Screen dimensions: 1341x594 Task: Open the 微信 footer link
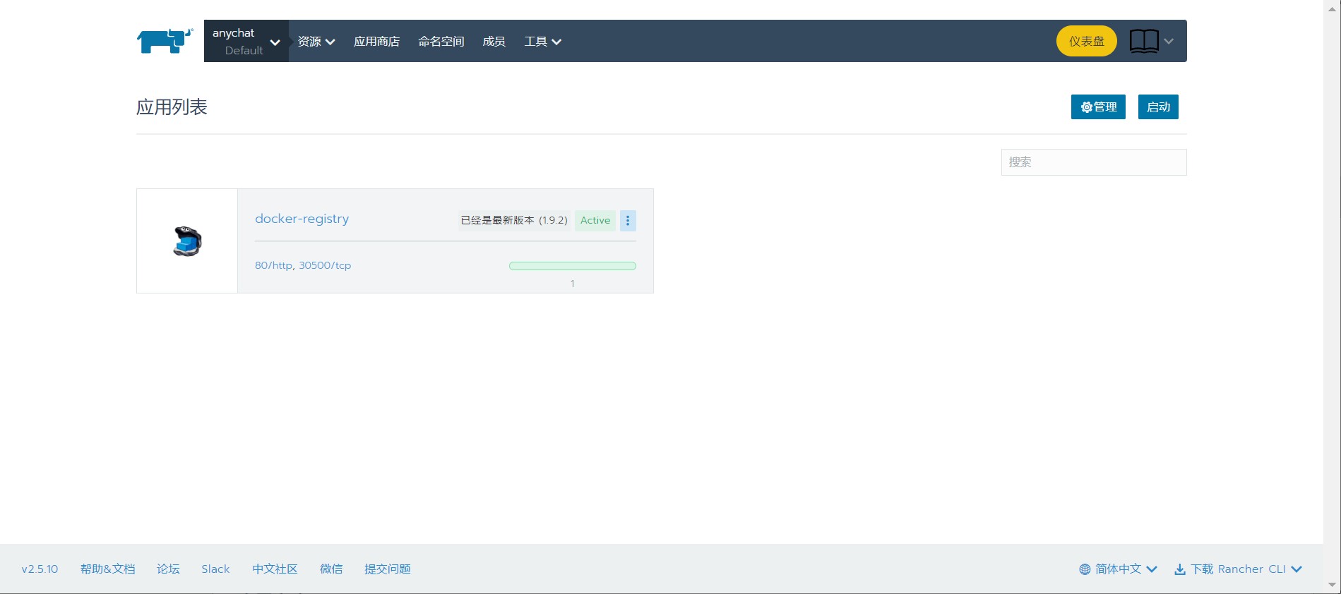(x=331, y=569)
